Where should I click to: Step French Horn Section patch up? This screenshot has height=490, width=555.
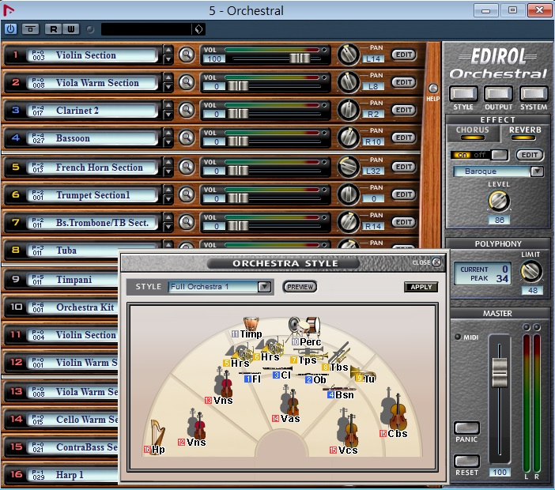168,162
